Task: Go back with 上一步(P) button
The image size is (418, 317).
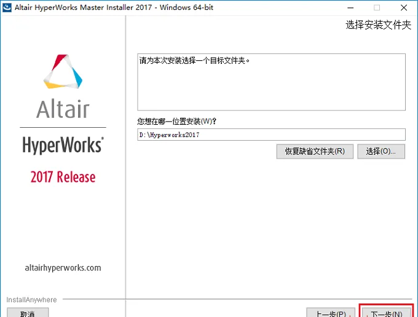Action: [x=331, y=313]
